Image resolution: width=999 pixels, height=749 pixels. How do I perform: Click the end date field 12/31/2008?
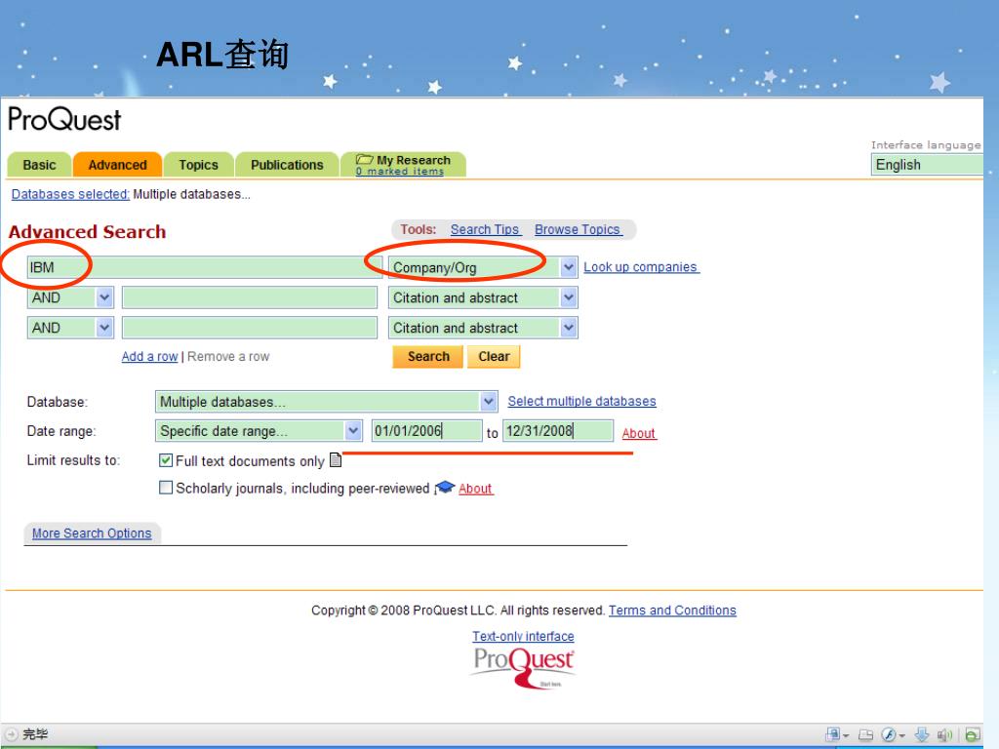[558, 430]
